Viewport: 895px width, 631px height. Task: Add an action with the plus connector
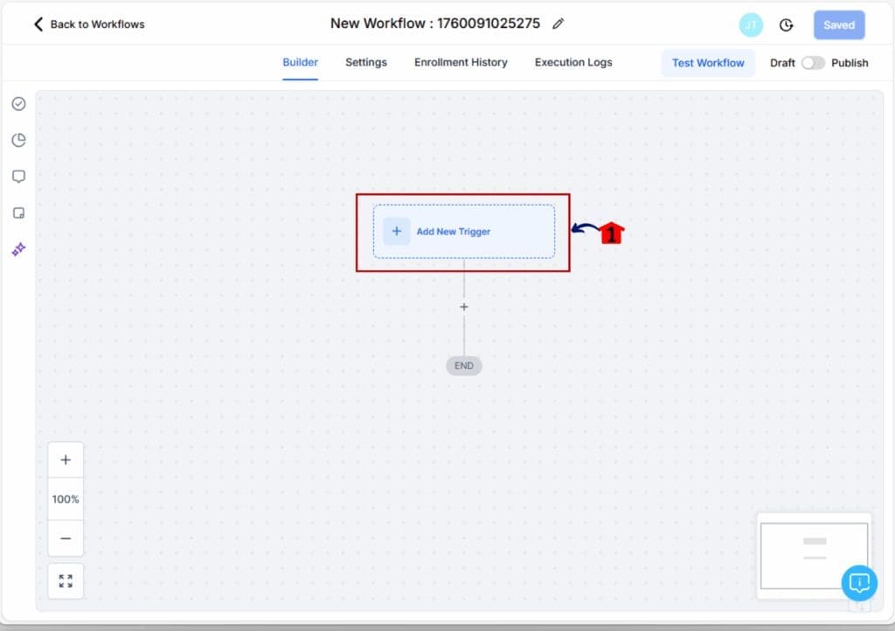tap(464, 307)
